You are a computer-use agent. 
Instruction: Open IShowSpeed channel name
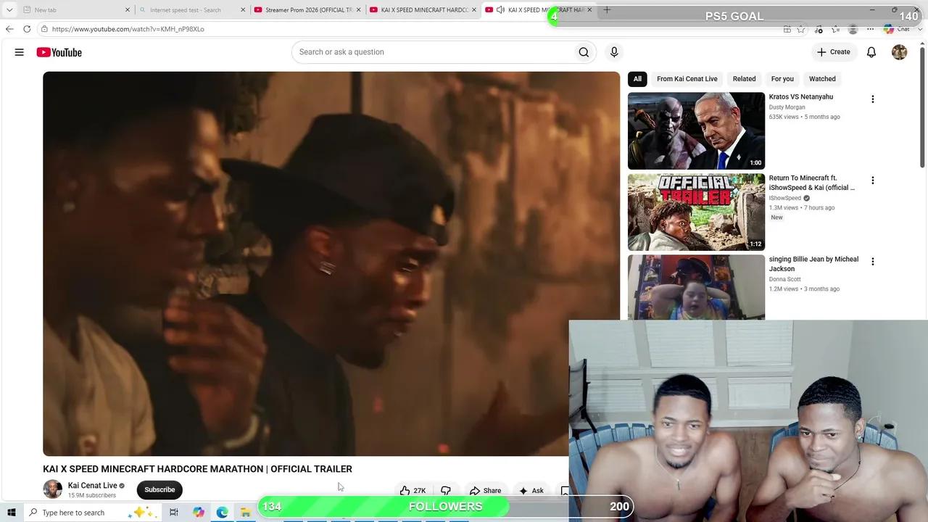[x=785, y=198]
